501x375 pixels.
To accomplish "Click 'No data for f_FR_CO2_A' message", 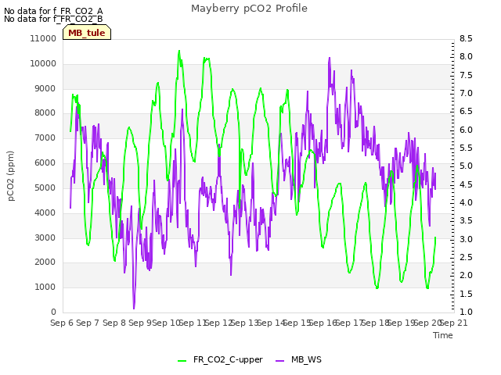I will (x=53, y=11).
